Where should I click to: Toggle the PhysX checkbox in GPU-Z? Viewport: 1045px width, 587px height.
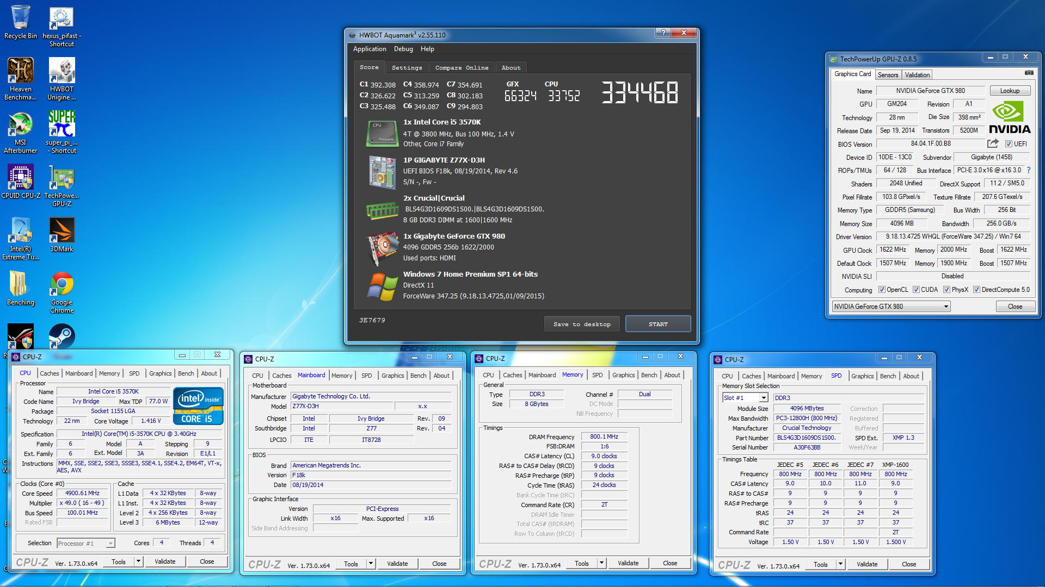(x=946, y=290)
